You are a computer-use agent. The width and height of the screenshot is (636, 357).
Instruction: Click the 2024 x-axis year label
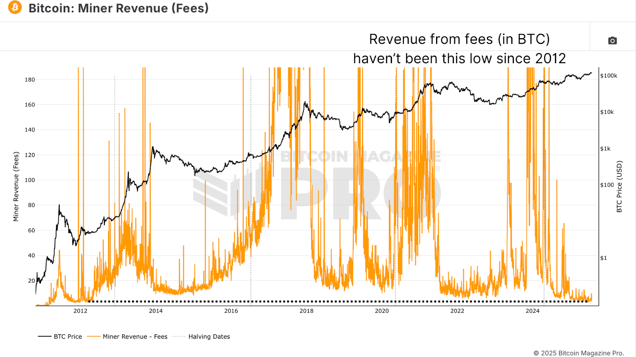pyautogui.click(x=532, y=311)
